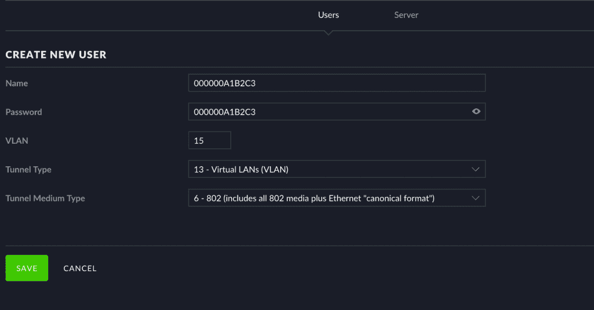Click the Create New User heading
This screenshot has height=310, width=594.
[x=56, y=54]
